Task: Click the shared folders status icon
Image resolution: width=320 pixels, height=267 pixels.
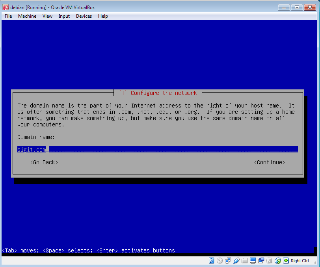Action: (x=244, y=260)
